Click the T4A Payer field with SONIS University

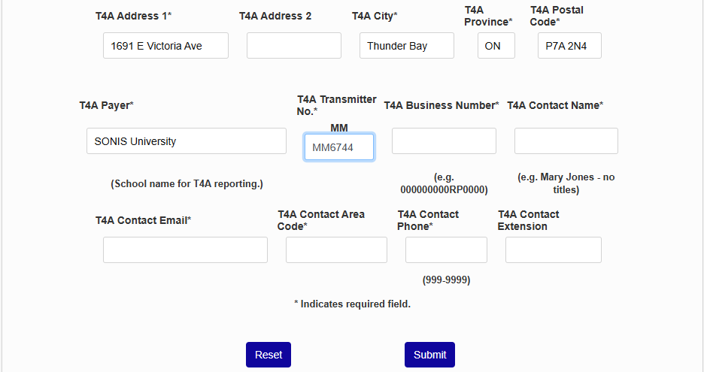pos(186,141)
